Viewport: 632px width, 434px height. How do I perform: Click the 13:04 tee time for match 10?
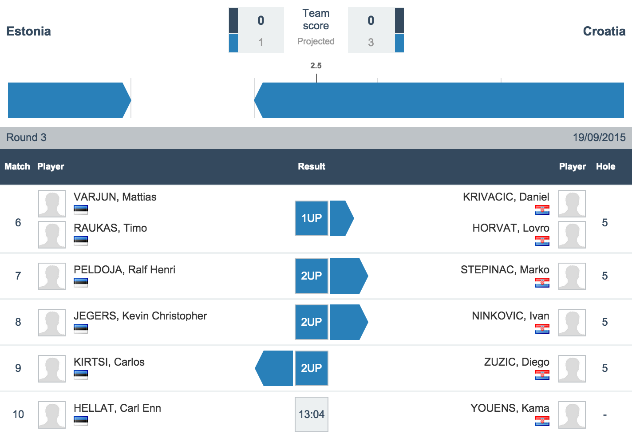pos(312,414)
